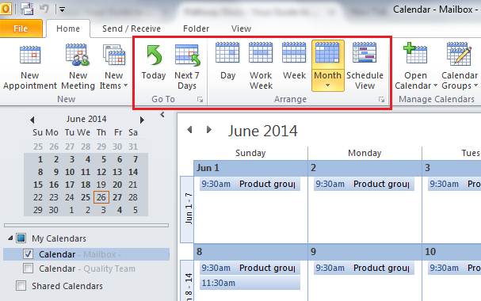
Task: Customize the Quick Access Toolbar dropdown
Action: tap(62, 10)
